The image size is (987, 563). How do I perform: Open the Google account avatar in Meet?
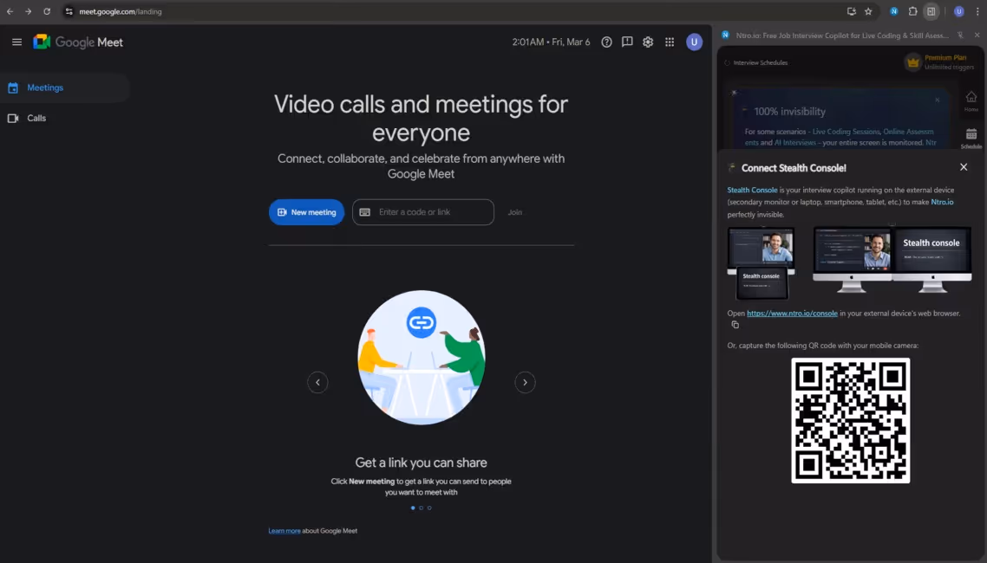[x=695, y=42]
